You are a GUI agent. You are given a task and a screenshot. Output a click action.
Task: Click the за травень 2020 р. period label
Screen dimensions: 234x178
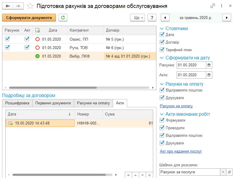click(196, 18)
